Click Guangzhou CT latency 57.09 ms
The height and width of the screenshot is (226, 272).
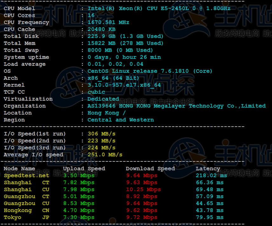[x=210, y=197]
